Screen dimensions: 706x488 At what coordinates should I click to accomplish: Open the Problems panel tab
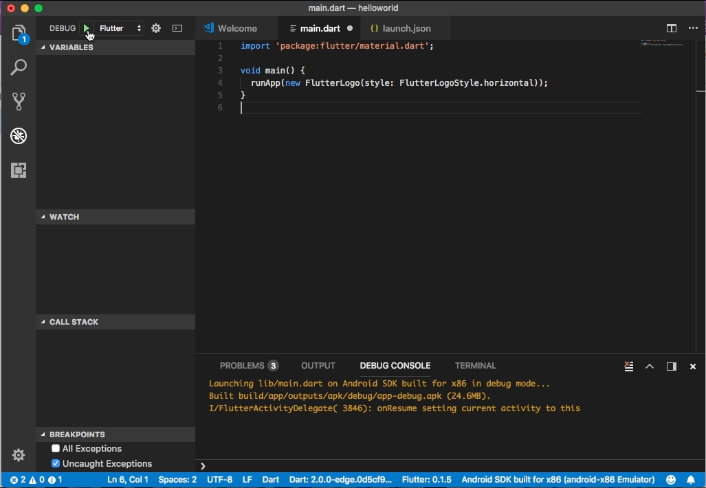(249, 366)
